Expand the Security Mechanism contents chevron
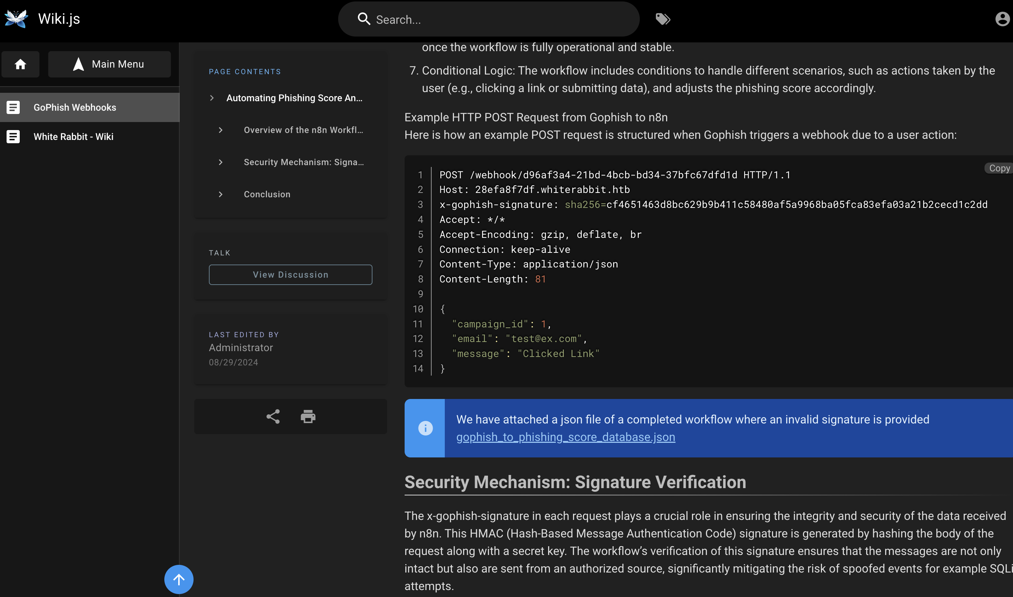This screenshot has width=1013, height=597. point(220,162)
